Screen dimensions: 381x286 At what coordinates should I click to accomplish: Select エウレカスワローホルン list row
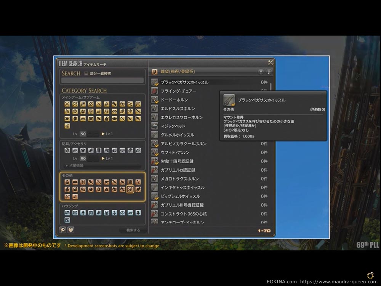point(210,117)
